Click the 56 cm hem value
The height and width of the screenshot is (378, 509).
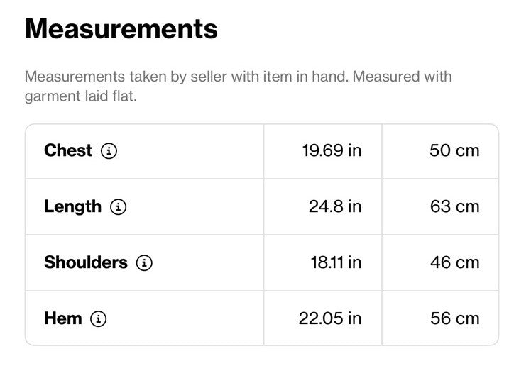tap(455, 318)
